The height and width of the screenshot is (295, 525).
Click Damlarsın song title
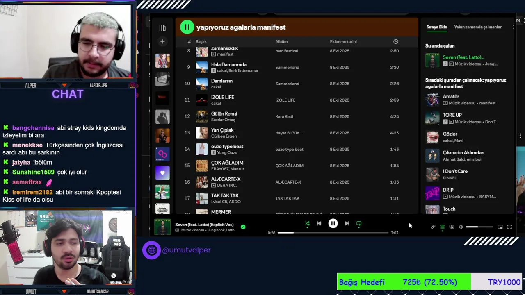pyautogui.click(x=222, y=81)
